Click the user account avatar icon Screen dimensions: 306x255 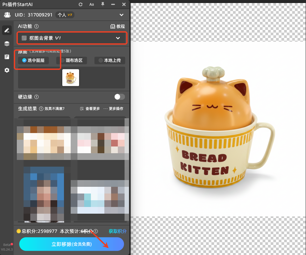click(7, 15)
